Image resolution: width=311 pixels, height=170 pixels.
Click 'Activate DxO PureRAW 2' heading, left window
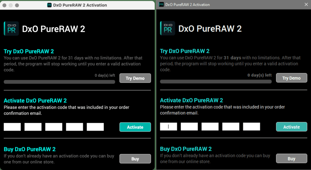(x=35, y=101)
